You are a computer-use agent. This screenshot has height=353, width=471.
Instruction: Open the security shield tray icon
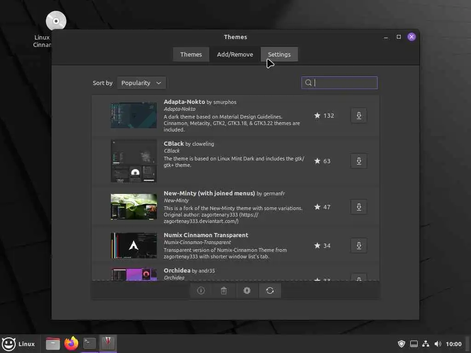401,344
